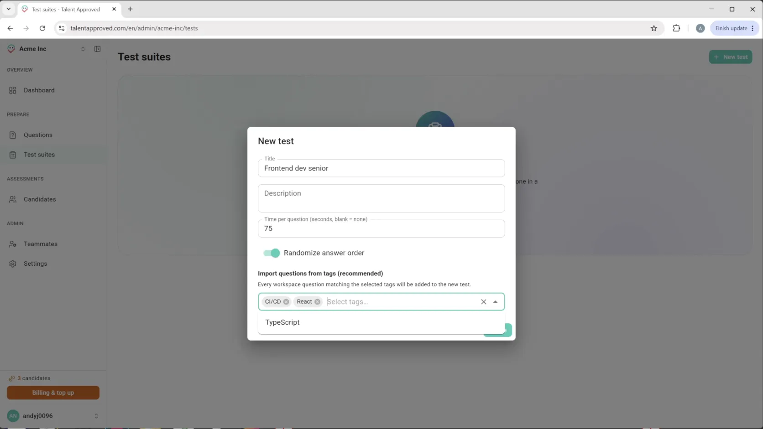Image resolution: width=763 pixels, height=429 pixels.
Task: Click the Questions document icon
Action: click(13, 135)
